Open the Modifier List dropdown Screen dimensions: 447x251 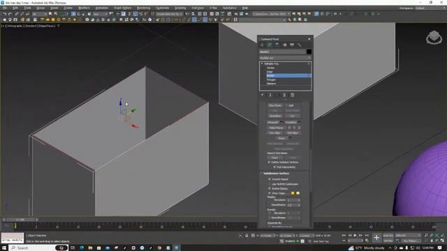click(x=285, y=58)
